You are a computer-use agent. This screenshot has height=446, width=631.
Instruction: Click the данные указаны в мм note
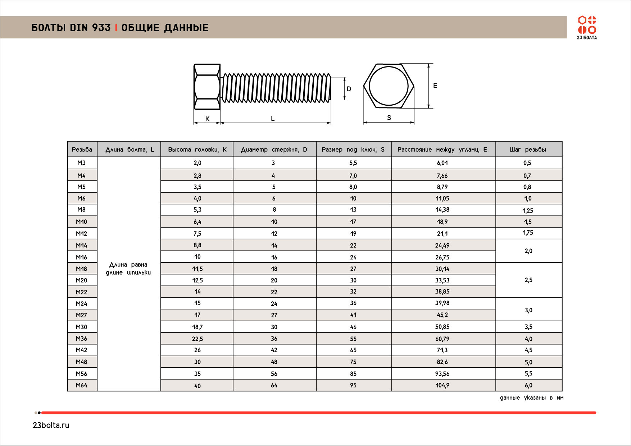(x=531, y=398)
